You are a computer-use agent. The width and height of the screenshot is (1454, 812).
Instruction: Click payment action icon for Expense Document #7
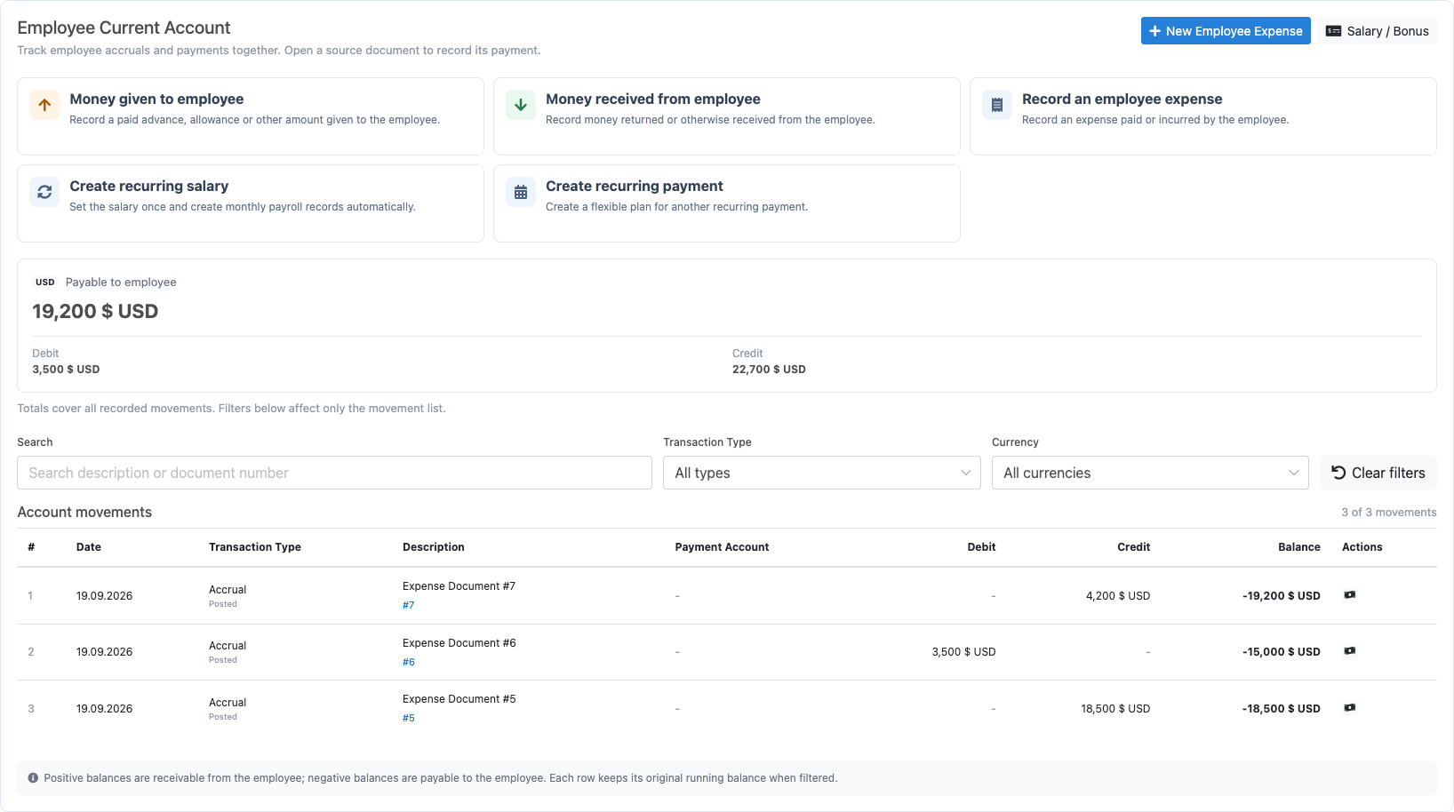pos(1350,595)
